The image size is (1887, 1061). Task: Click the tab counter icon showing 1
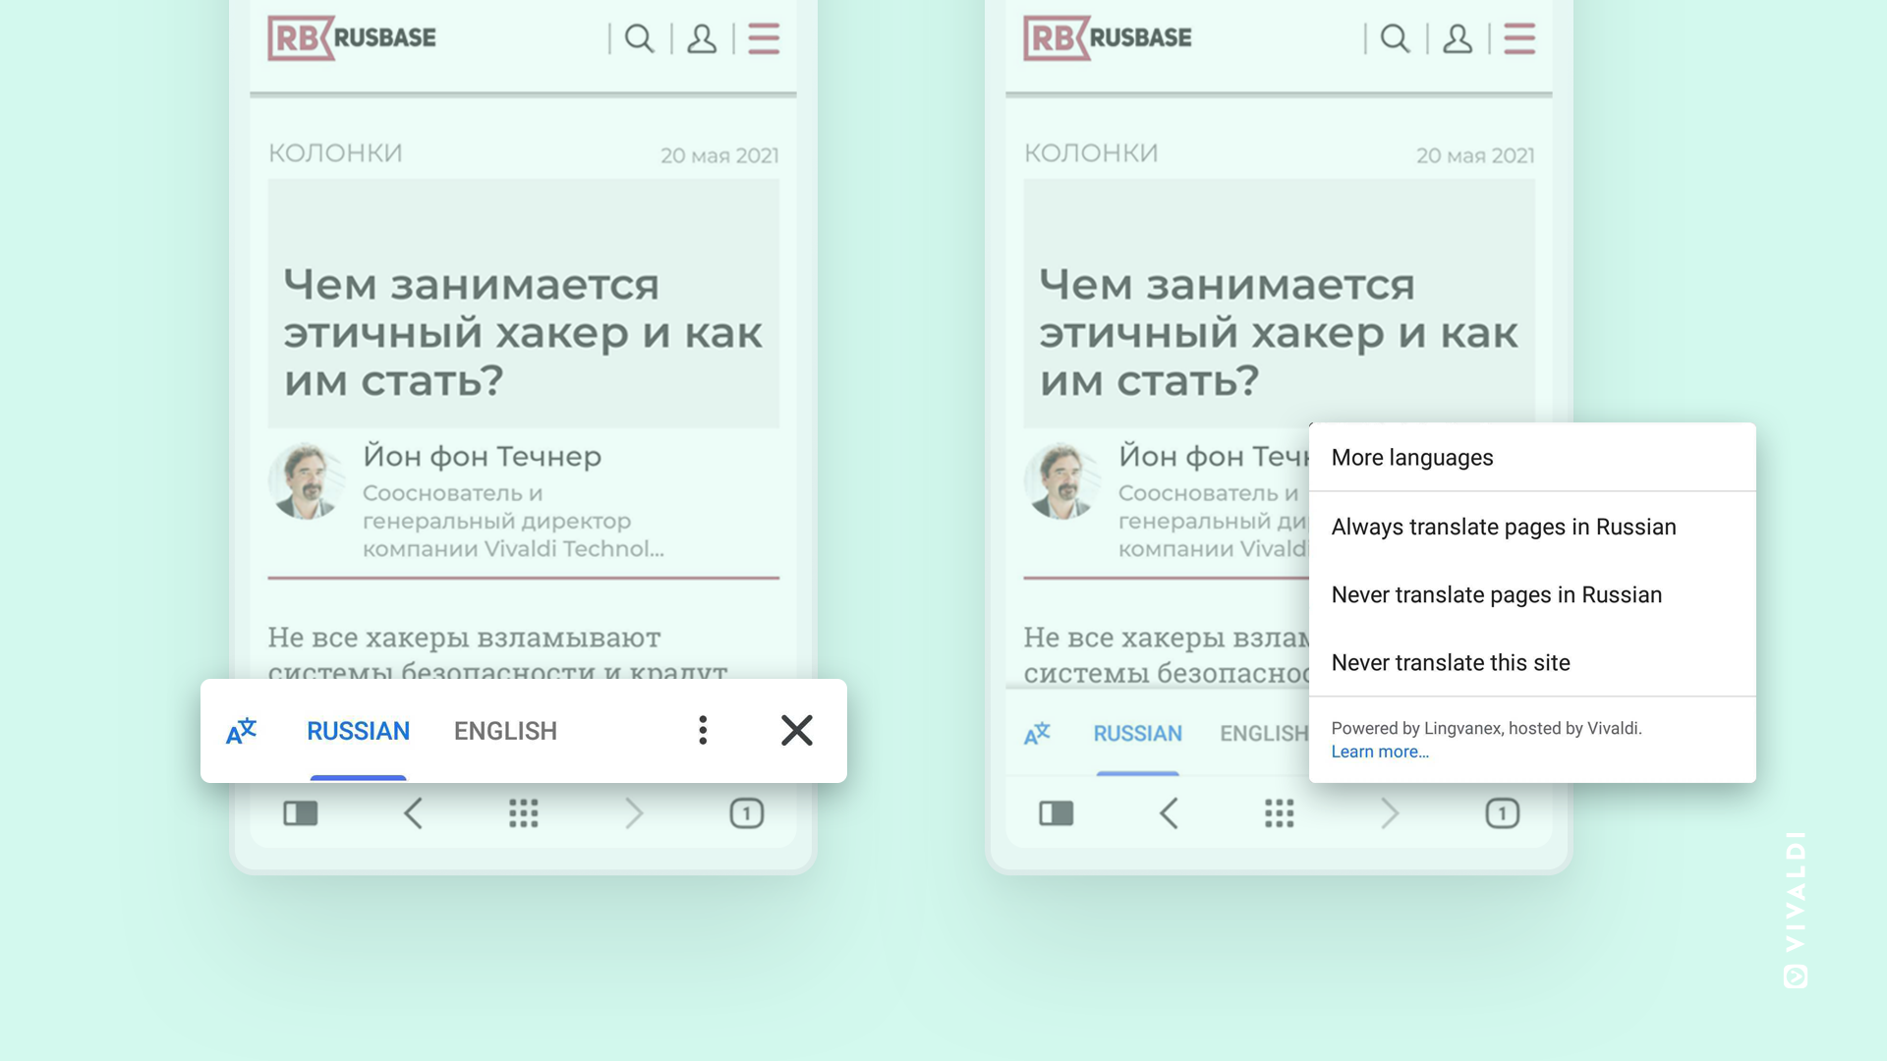click(747, 813)
